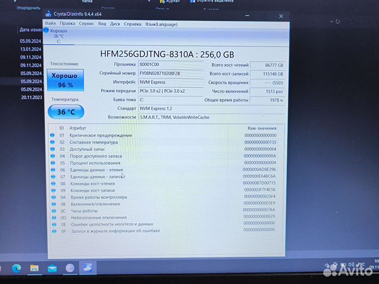Select the row Команды хост-записи

tap(163, 190)
